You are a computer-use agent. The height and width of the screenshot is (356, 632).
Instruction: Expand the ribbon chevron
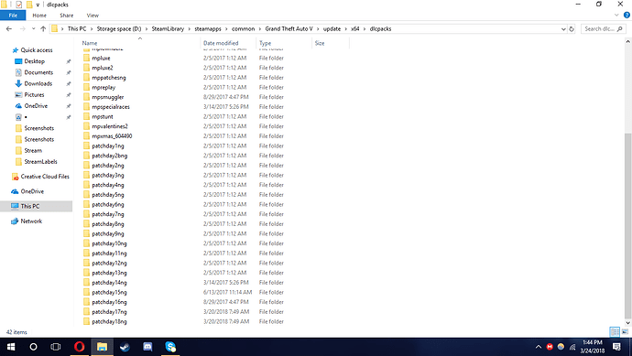616,16
